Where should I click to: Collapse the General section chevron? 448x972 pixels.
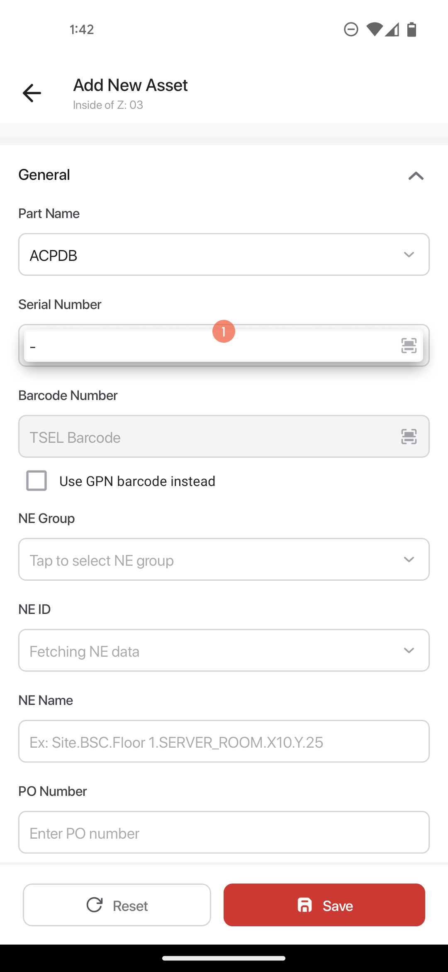coord(416,176)
